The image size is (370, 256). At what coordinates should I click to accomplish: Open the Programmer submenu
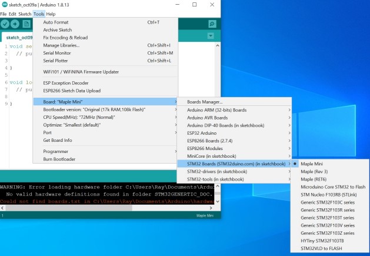tap(105, 151)
